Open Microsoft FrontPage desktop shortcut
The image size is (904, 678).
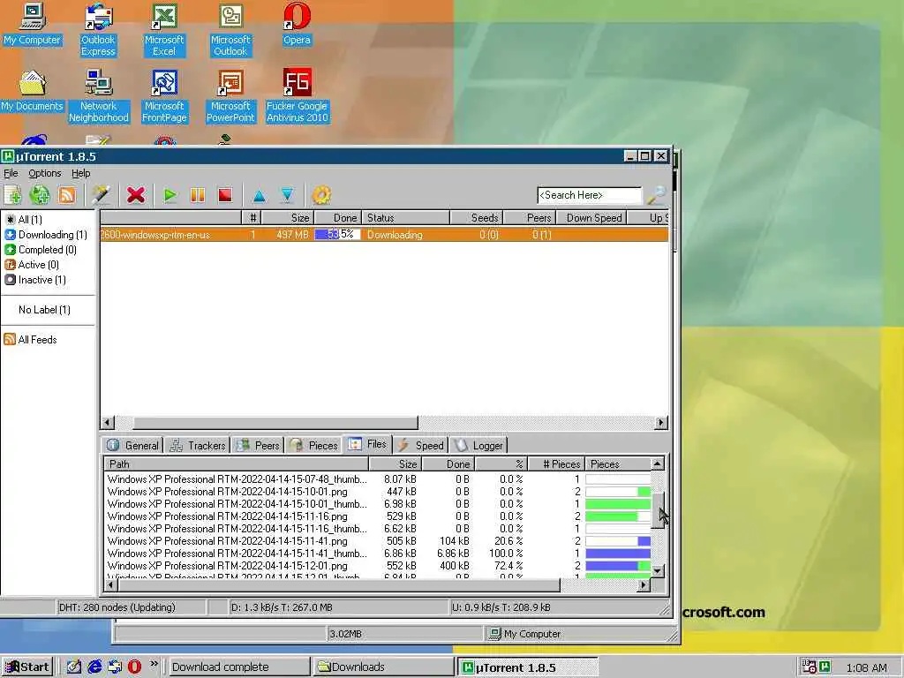click(x=164, y=96)
